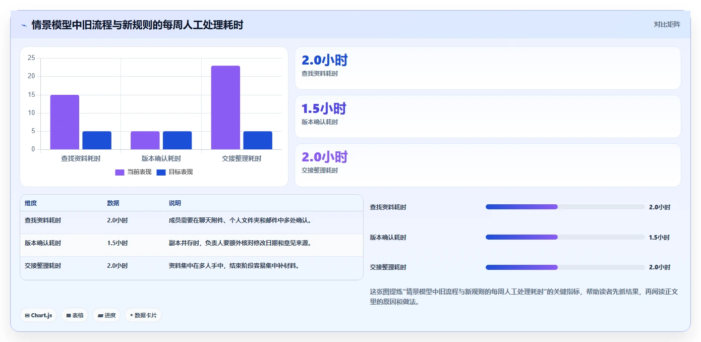
Task: Click the 数据卡片 tag chip
Action: tap(143, 315)
